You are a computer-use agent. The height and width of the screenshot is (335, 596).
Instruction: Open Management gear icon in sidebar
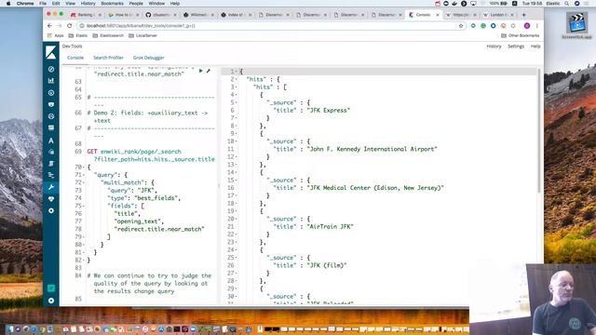(51, 211)
